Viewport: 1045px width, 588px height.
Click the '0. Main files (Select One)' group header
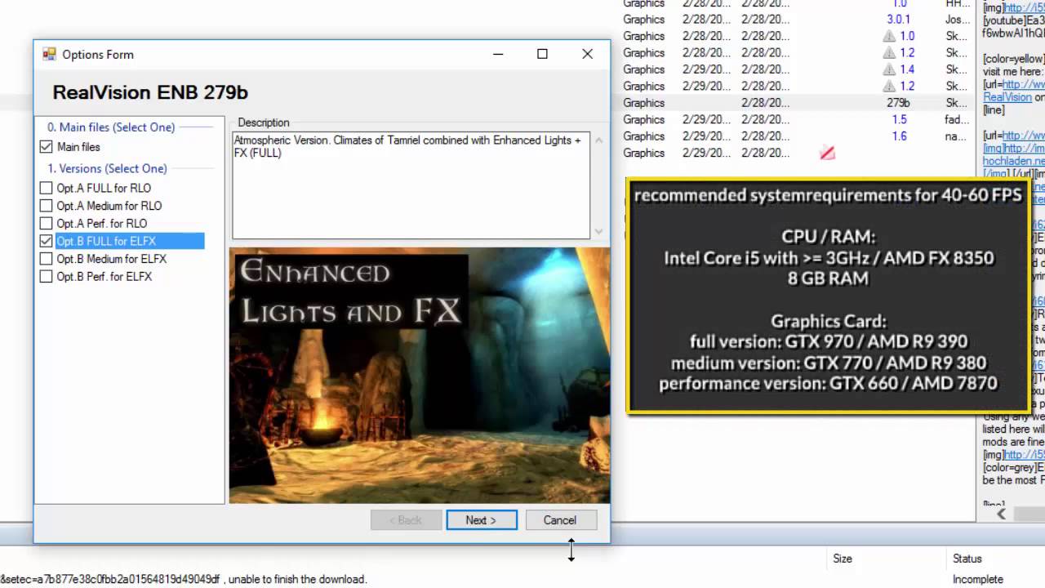111,127
